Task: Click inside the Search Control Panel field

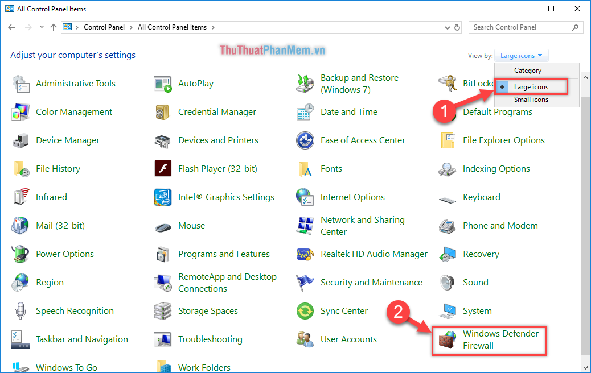Action: pos(518,27)
